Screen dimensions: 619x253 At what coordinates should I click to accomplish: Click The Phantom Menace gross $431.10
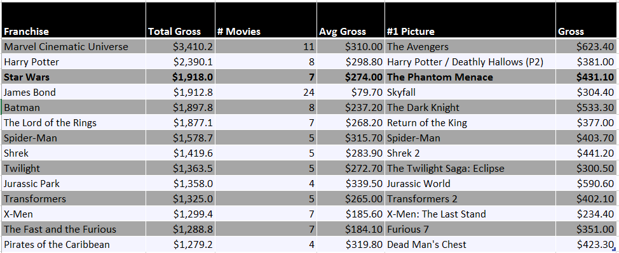[586, 77]
